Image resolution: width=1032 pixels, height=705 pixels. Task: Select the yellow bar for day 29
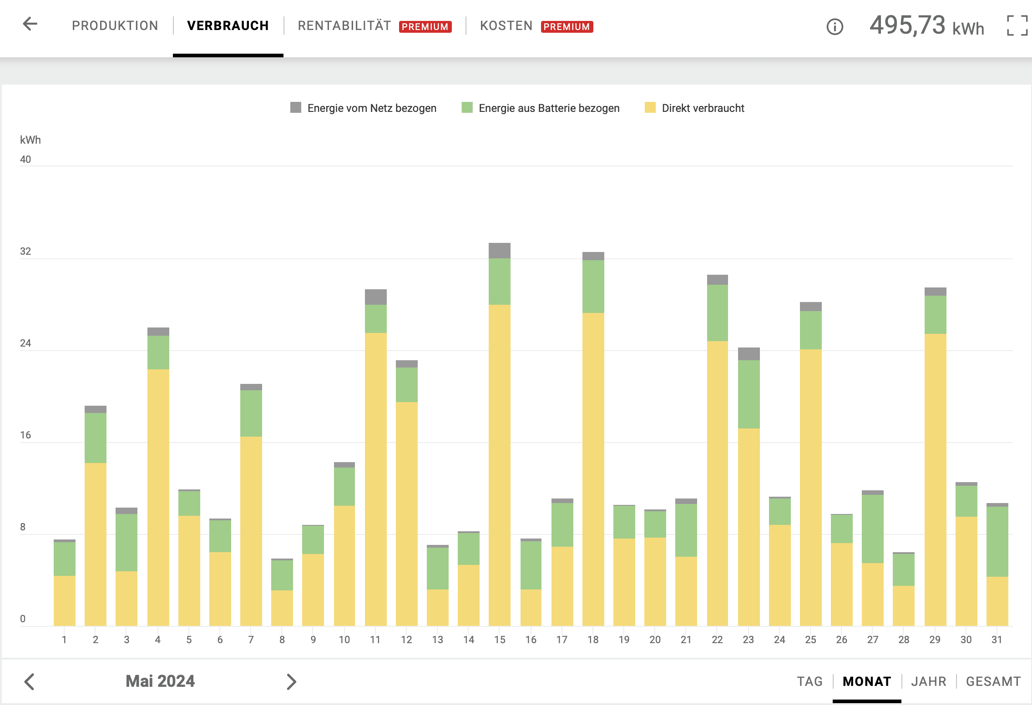click(x=936, y=479)
